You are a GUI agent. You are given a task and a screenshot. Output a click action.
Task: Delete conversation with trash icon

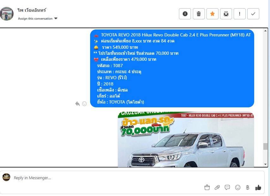coord(199,14)
